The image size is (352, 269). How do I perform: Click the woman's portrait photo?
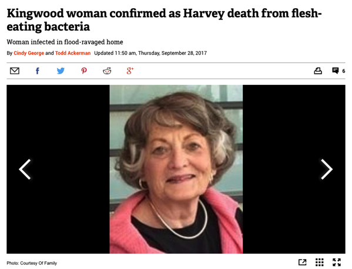click(176, 169)
